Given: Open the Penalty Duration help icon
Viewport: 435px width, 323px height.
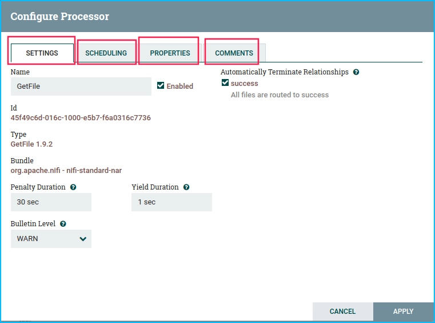Looking at the screenshot, I should (x=73, y=187).
